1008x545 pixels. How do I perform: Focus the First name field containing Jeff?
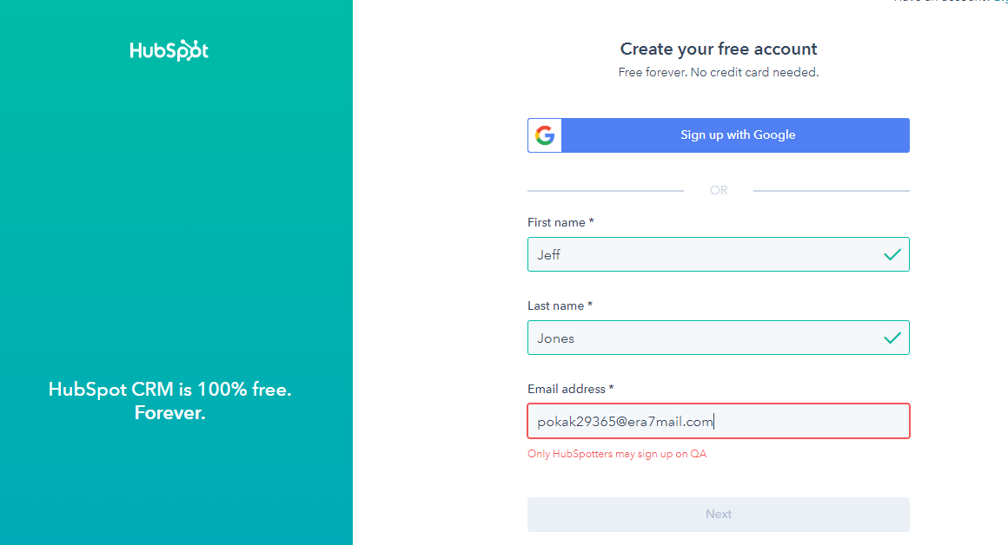[718, 254]
